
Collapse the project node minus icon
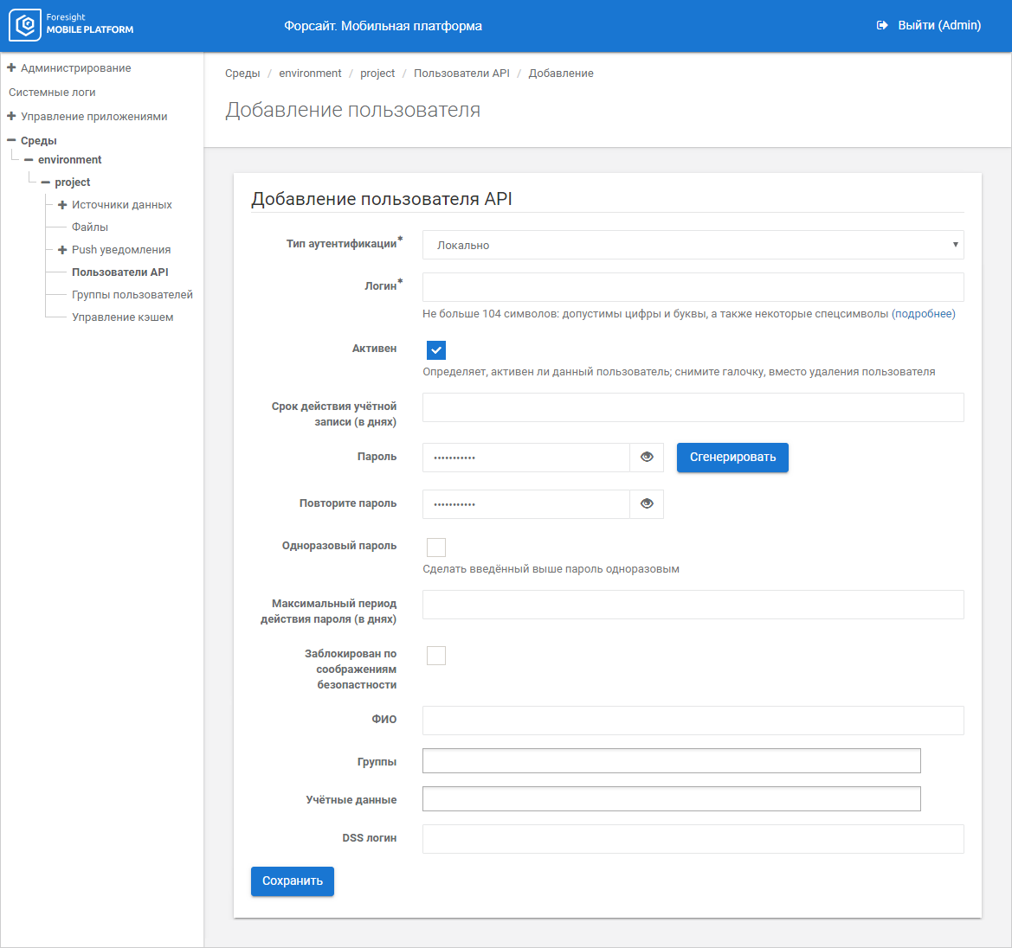coord(45,183)
